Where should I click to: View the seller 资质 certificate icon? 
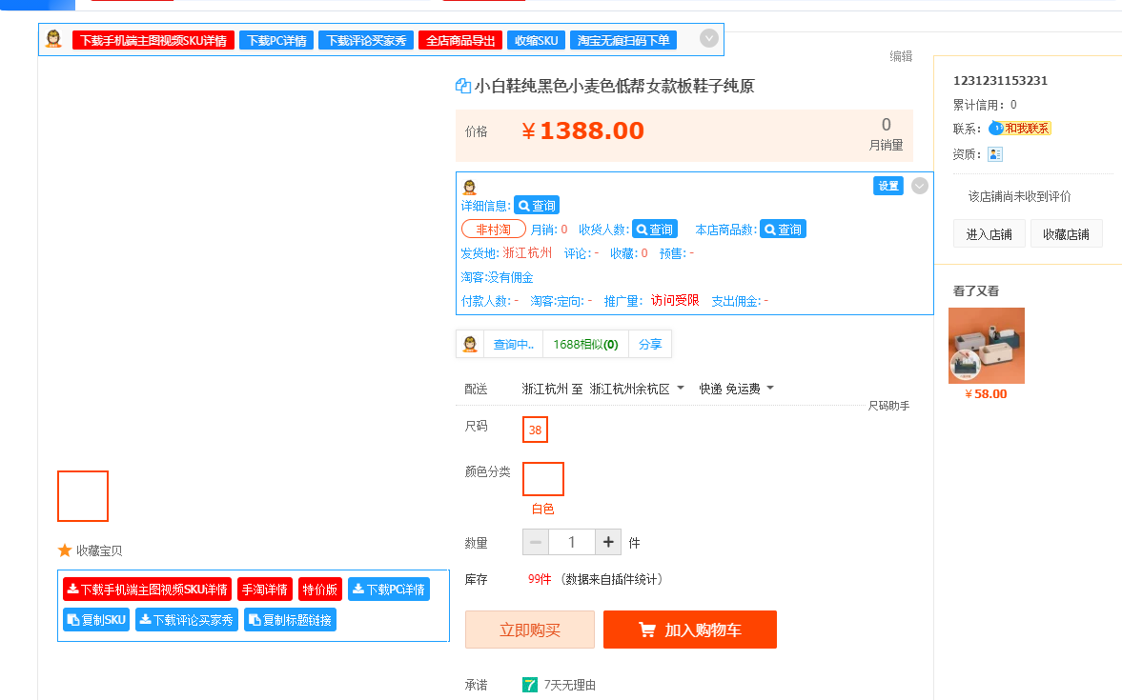995,153
